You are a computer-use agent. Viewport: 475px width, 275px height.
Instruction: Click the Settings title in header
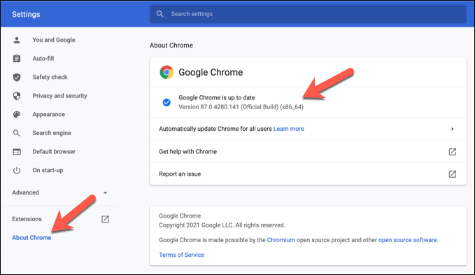click(x=26, y=14)
